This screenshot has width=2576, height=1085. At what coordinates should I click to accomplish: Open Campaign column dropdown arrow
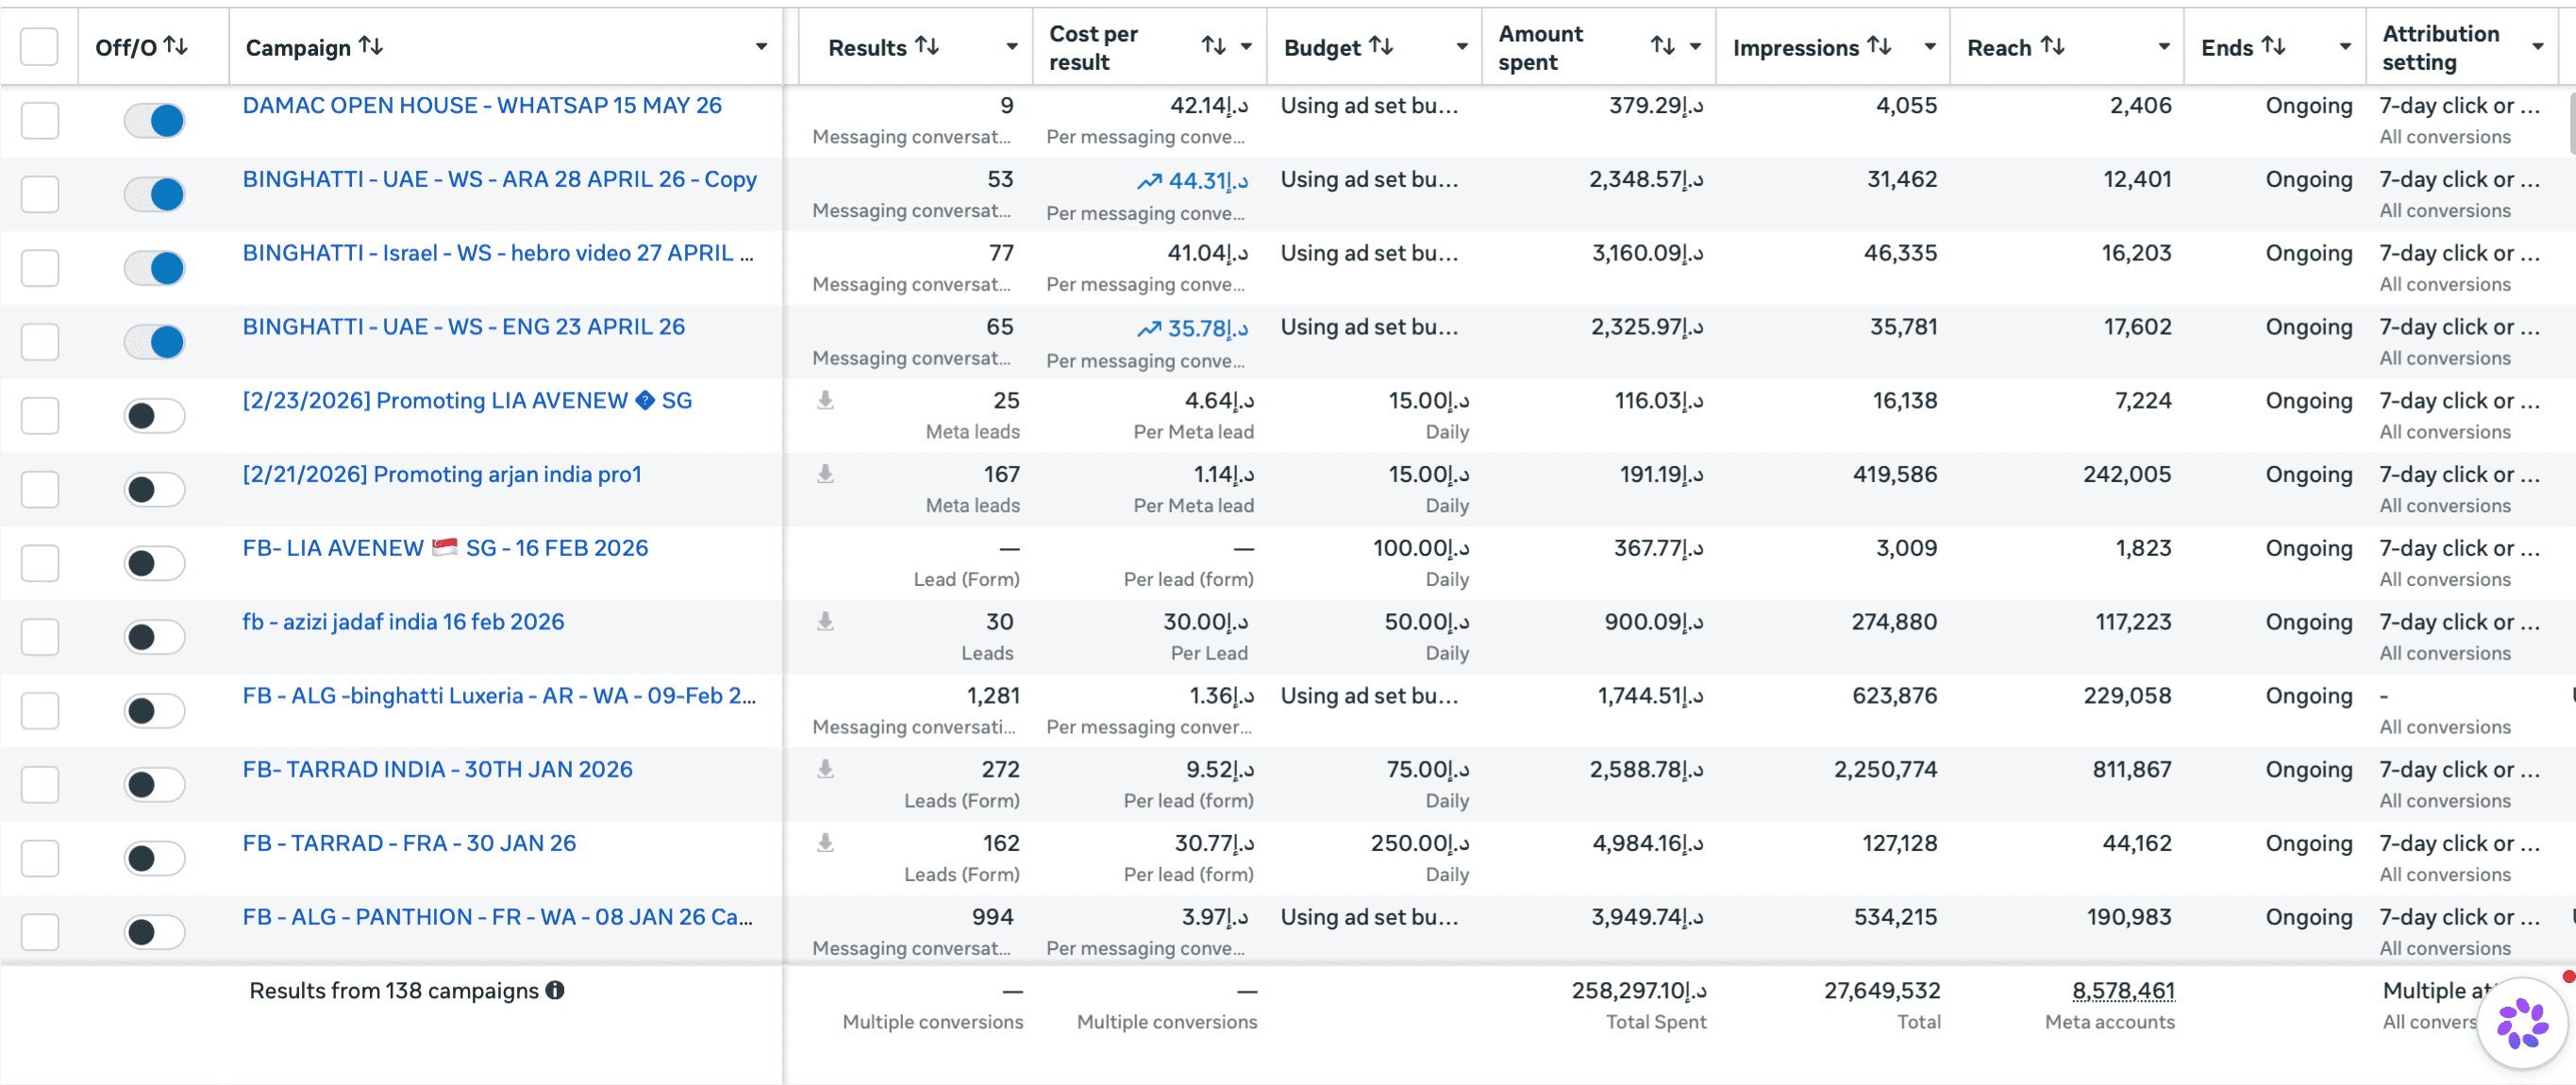coord(761,47)
